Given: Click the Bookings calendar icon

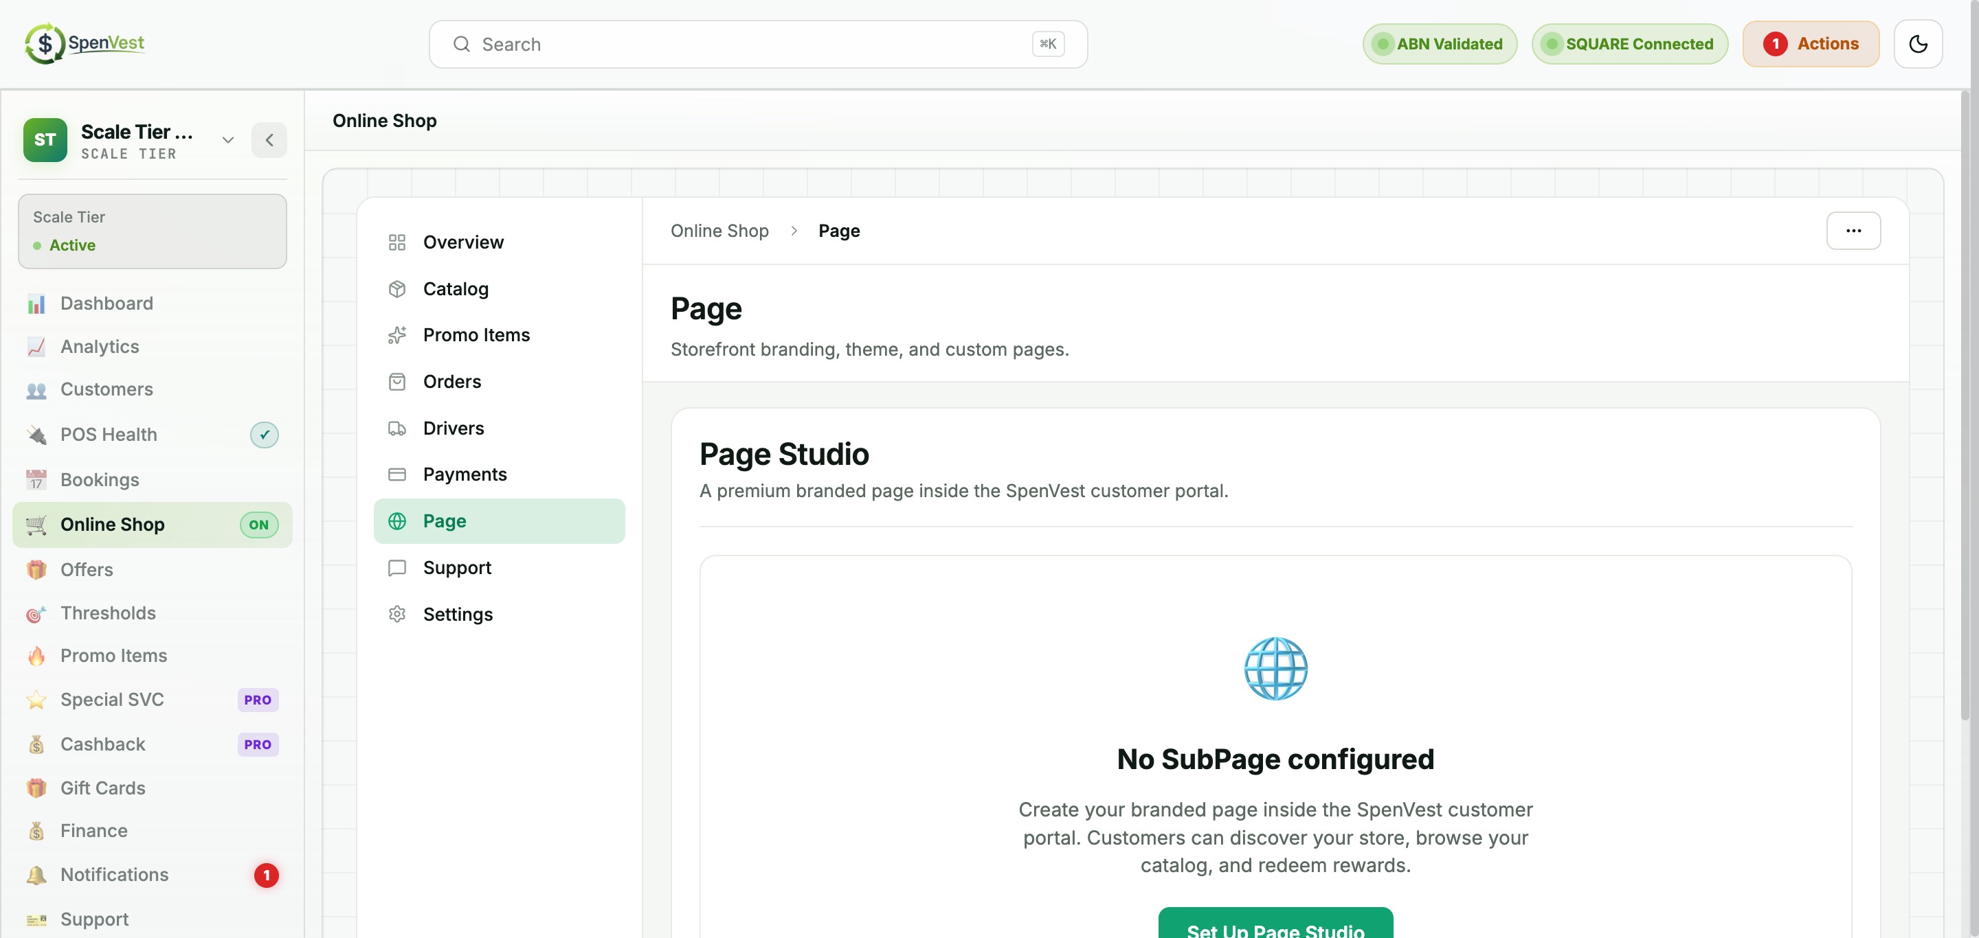Looking at the screenshot, I should [36, 481].
